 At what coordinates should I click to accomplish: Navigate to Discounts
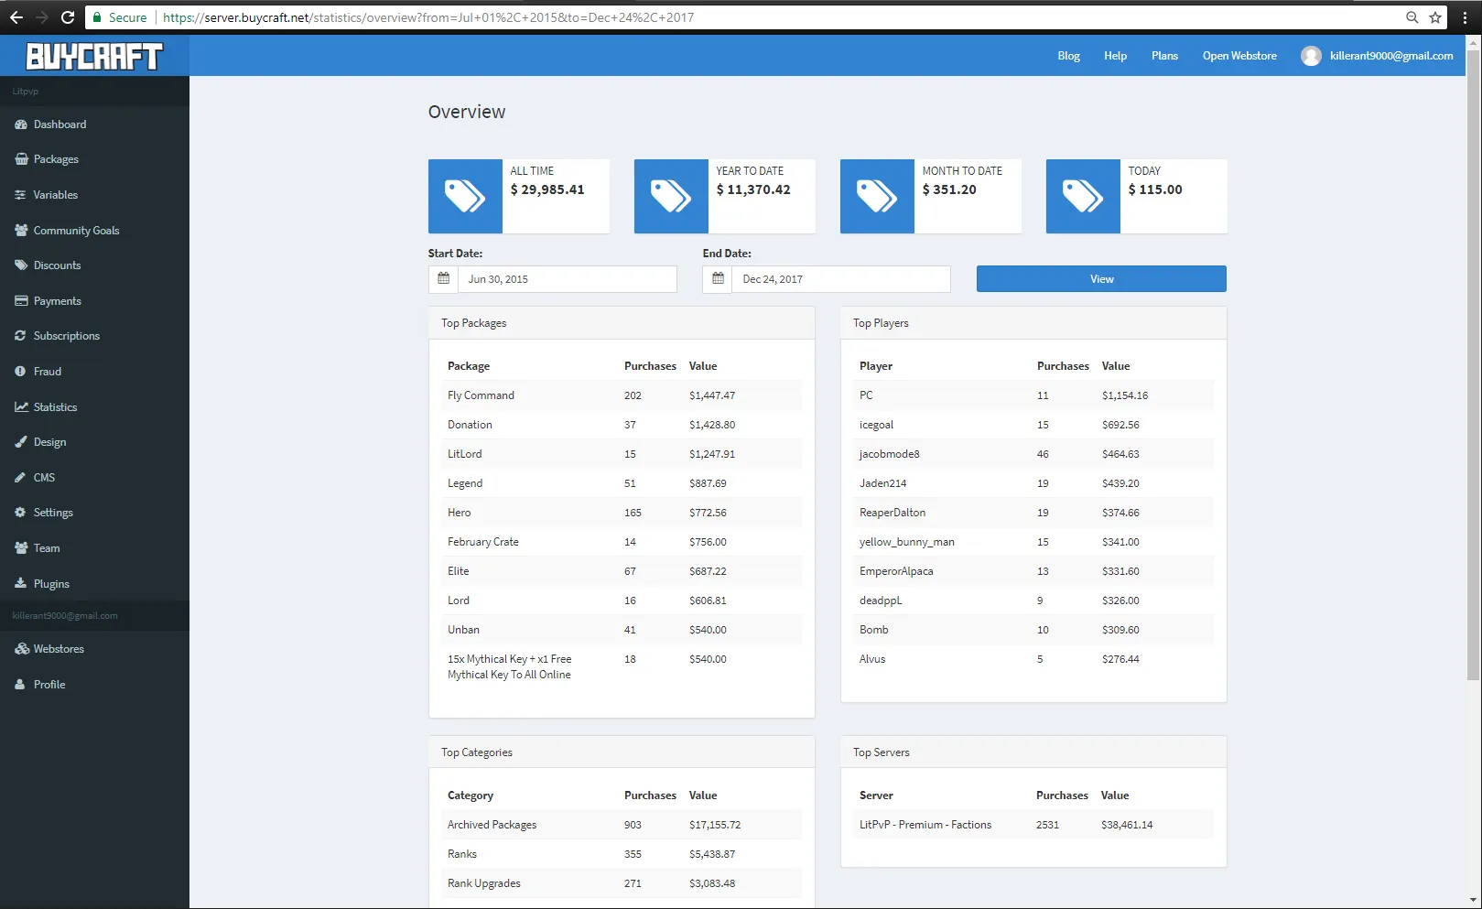[94, 265]
